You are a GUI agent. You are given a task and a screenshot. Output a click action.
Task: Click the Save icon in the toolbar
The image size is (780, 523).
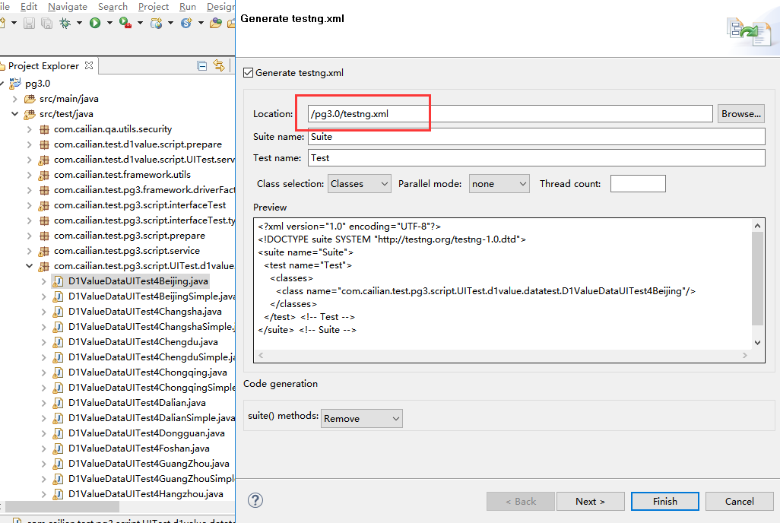pyautogui.click(x=30, y=23)
